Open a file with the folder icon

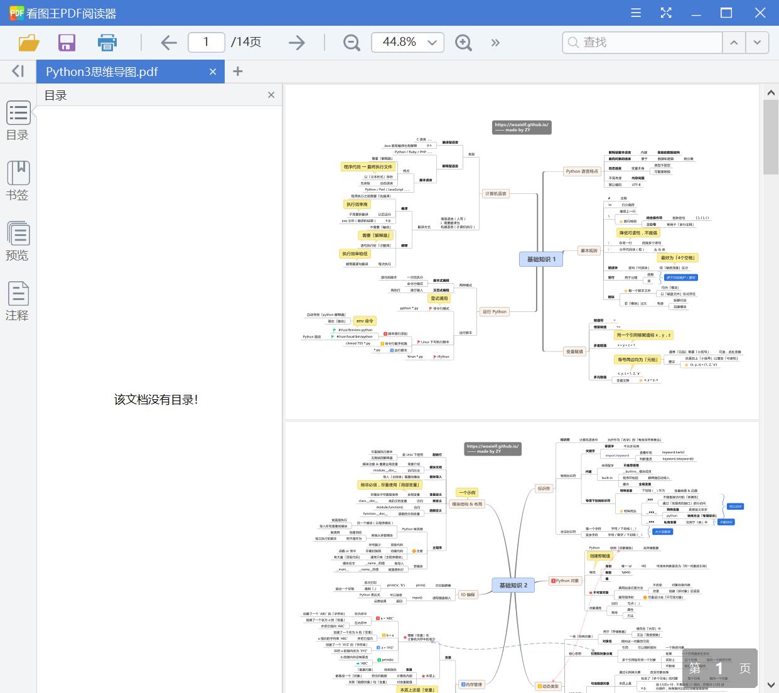point(29,42)
